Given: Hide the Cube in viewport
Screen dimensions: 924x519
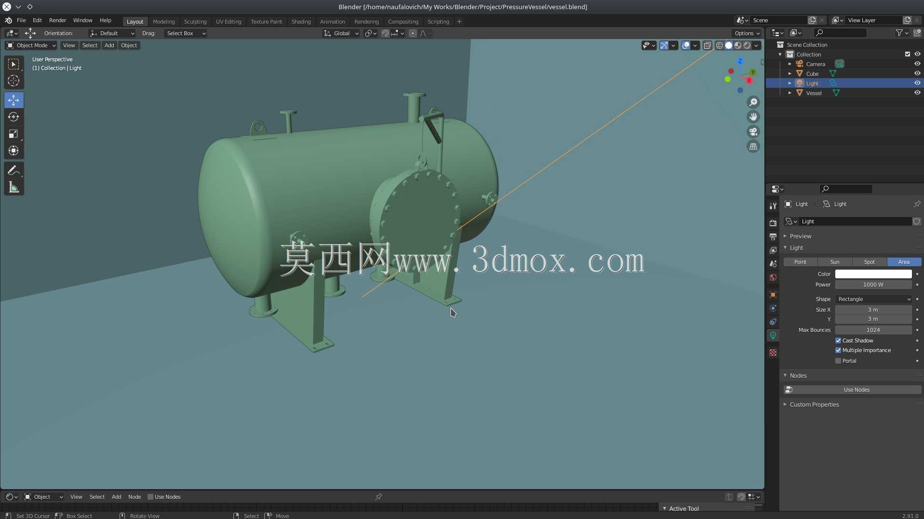Looking at the screenshot, I should [x=917, y=74].
